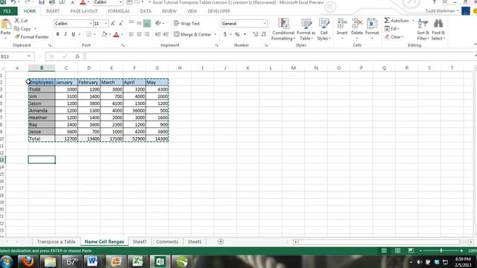Open Find & Select menu
Screen dimensions: 477x268
[x=438, y=30]
